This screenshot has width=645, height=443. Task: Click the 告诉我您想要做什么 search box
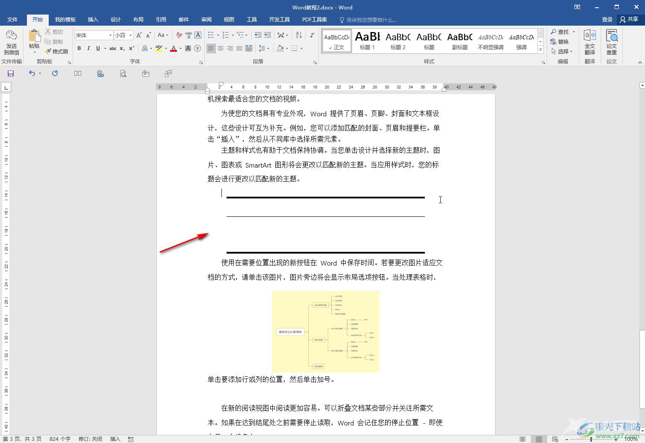point(368,20)
